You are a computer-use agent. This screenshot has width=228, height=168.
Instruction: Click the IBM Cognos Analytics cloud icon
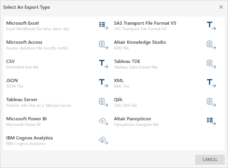tap(104, 141)
